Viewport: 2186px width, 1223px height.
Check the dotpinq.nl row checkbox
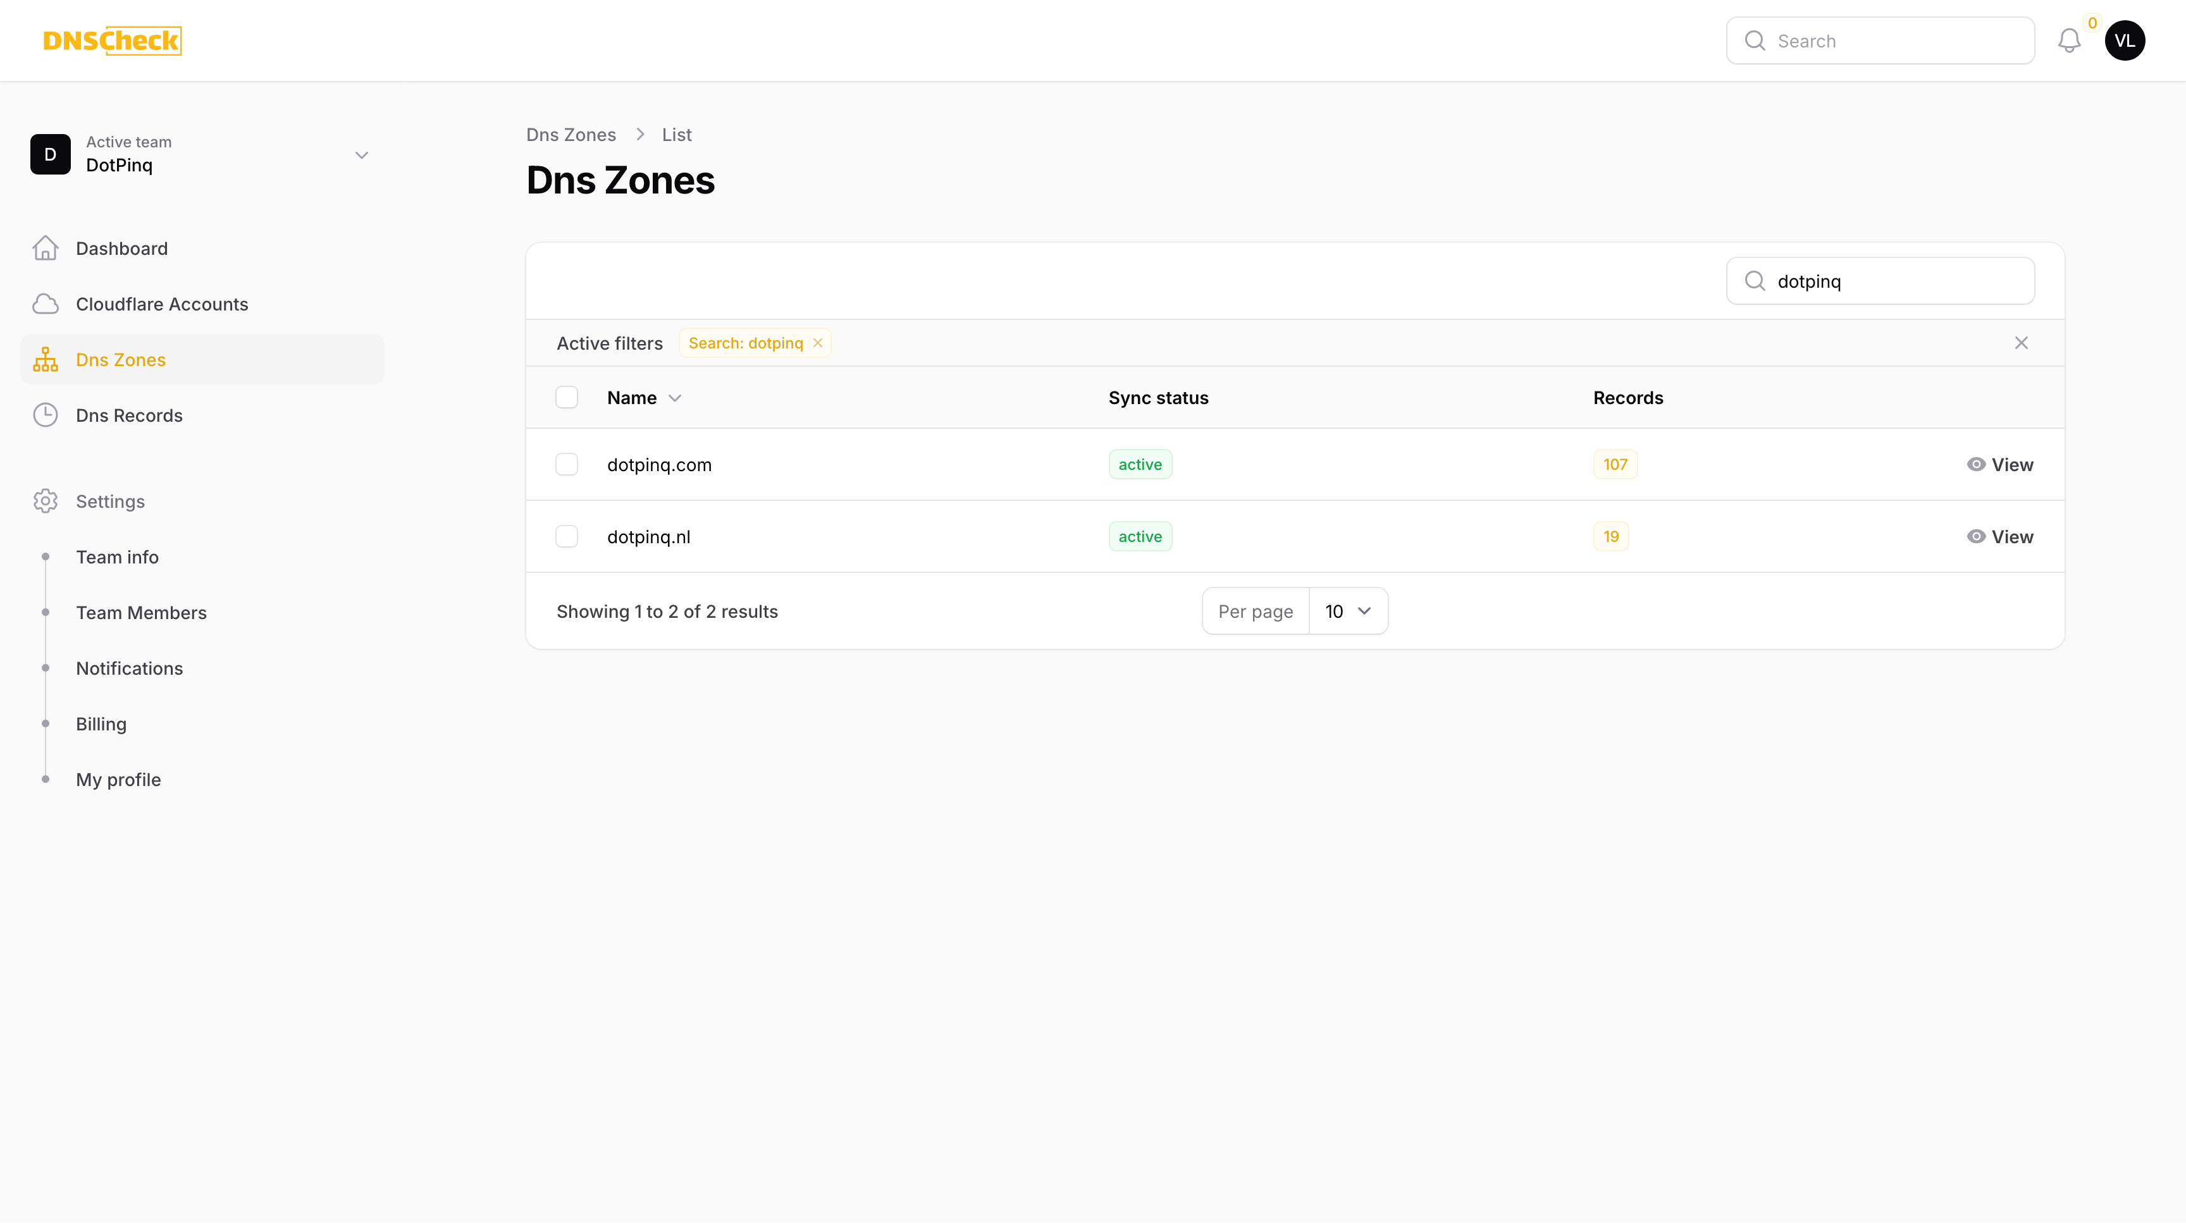[x=567, y=536]
